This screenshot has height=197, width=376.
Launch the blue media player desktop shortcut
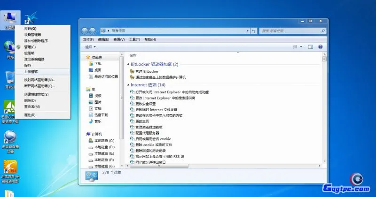coord(10,142)
